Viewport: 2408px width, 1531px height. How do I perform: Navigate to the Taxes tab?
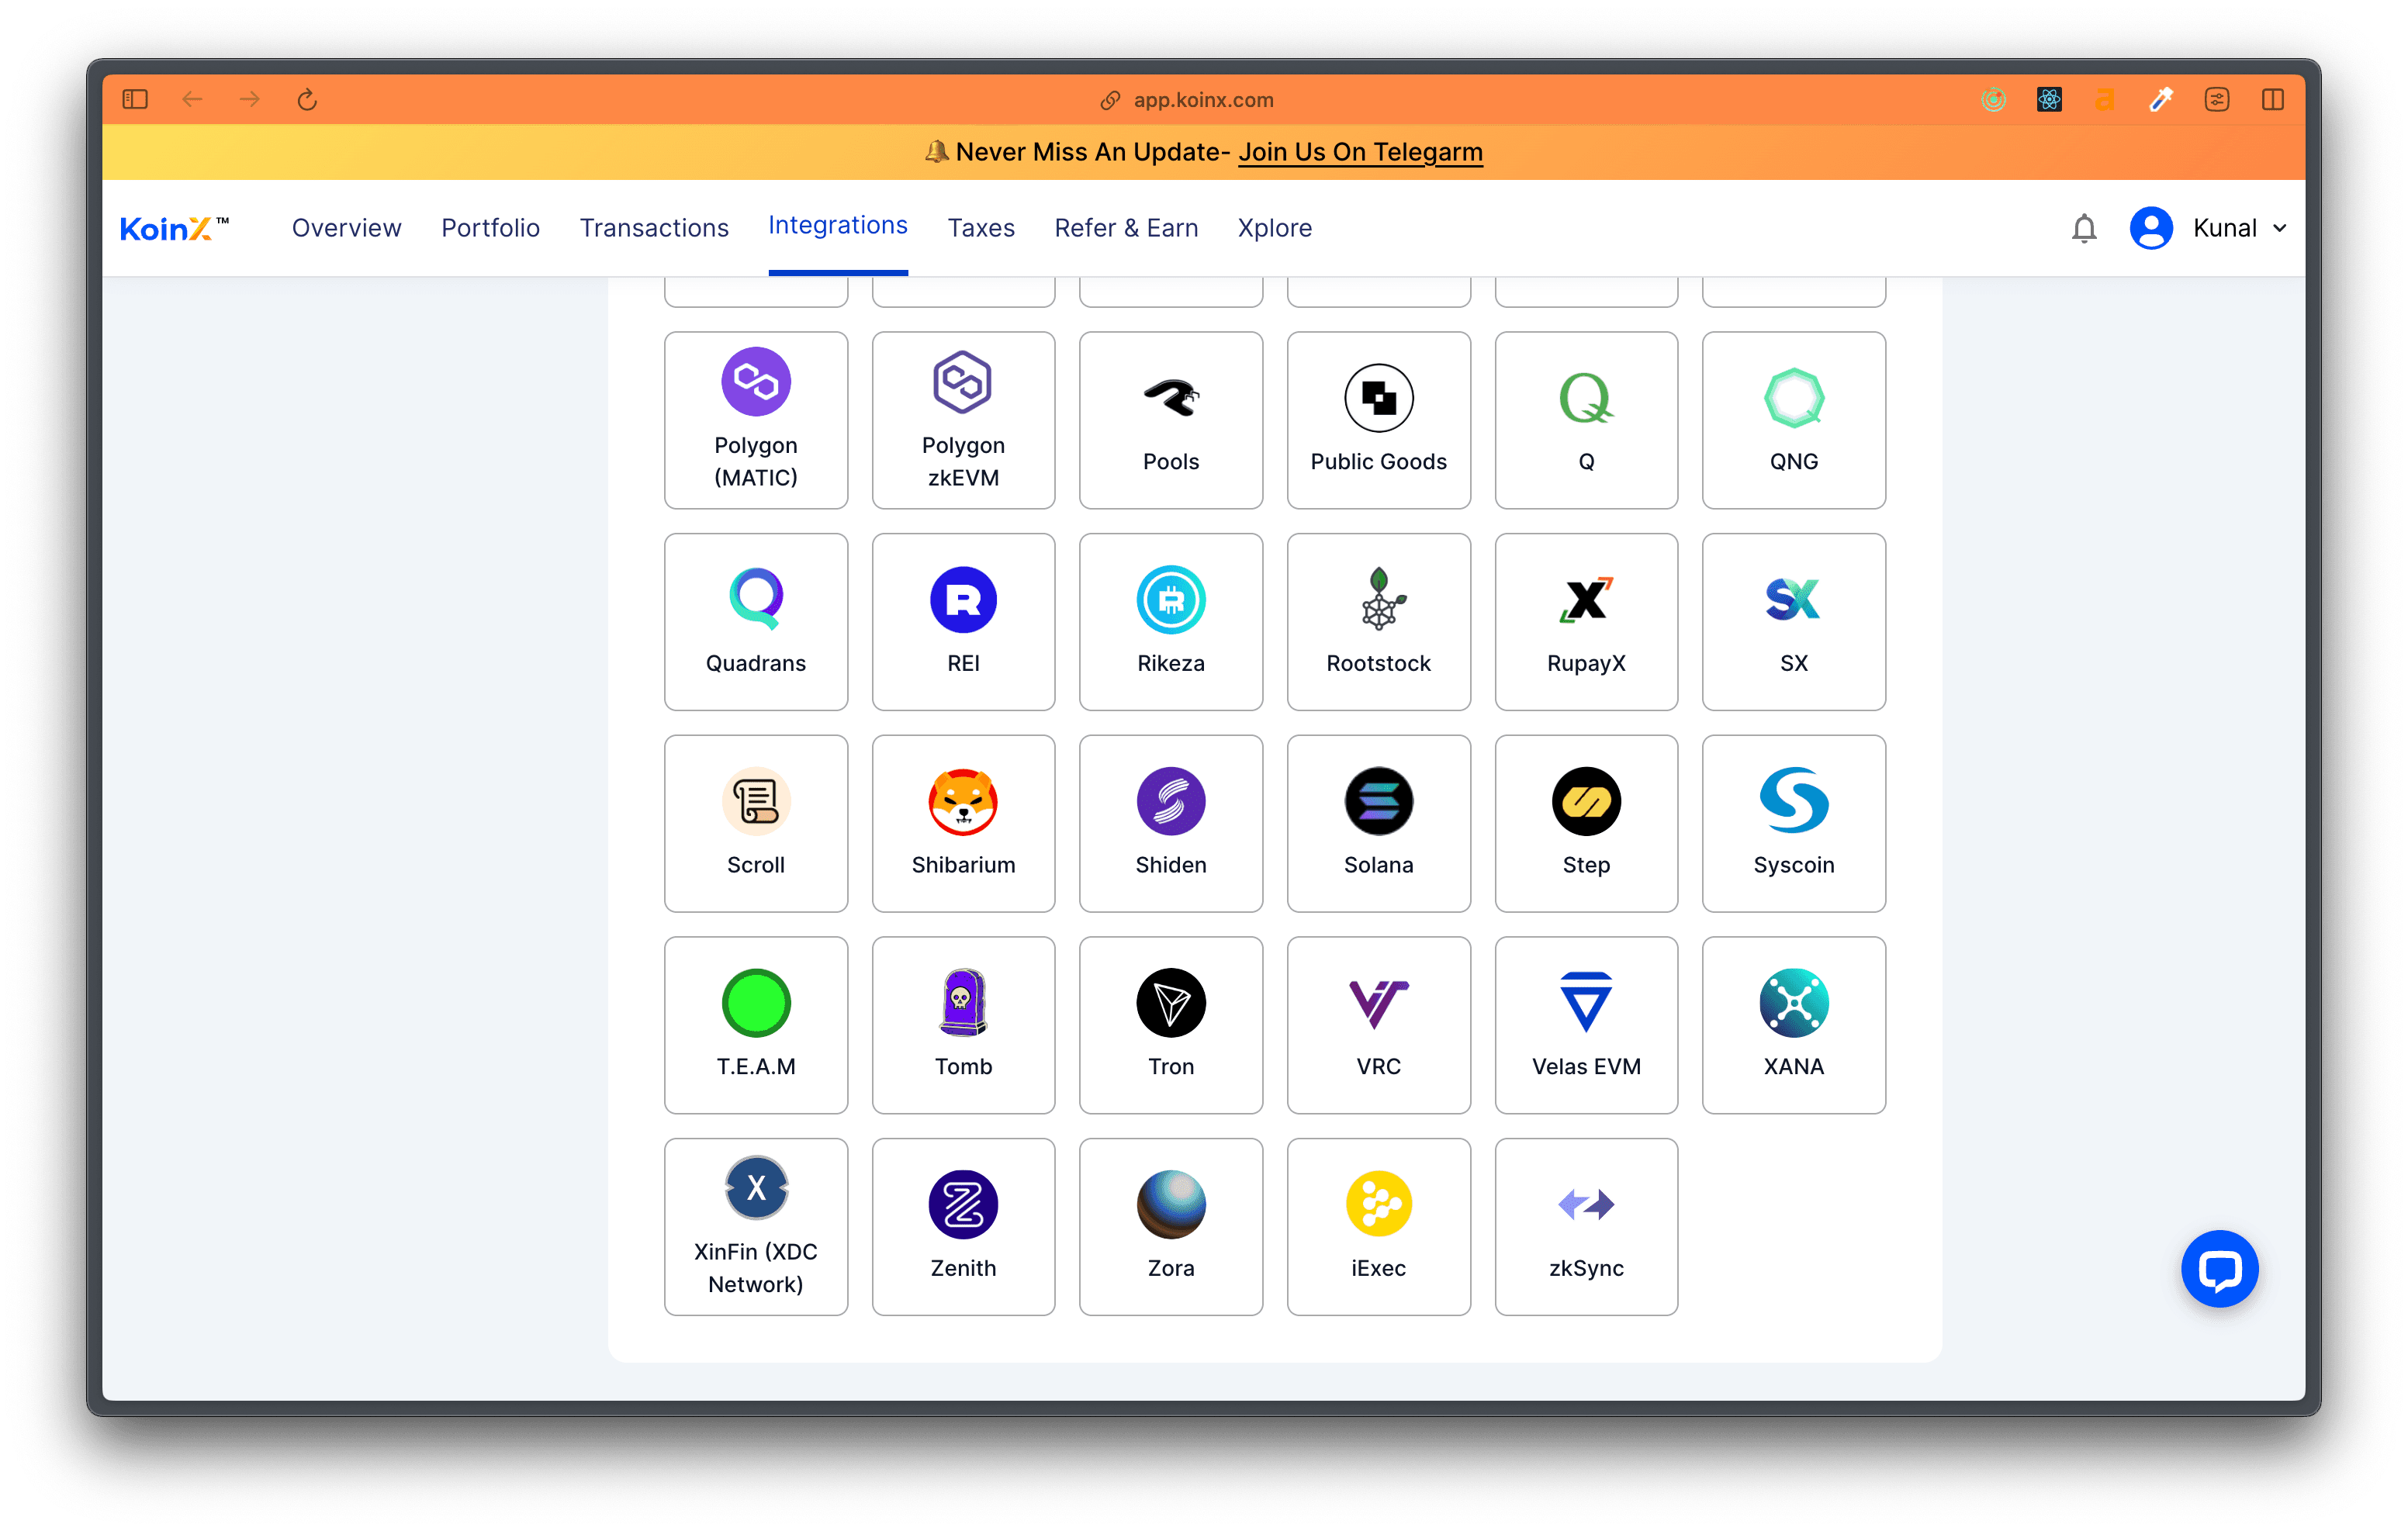(x=979, y=226)
